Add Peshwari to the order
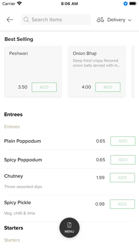 (x=44, y=87)
